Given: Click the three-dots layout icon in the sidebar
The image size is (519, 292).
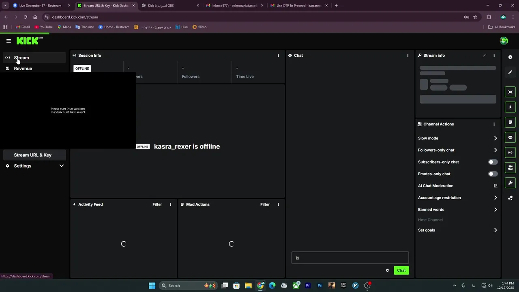Looking at the screenshot, I should [510, 198].
